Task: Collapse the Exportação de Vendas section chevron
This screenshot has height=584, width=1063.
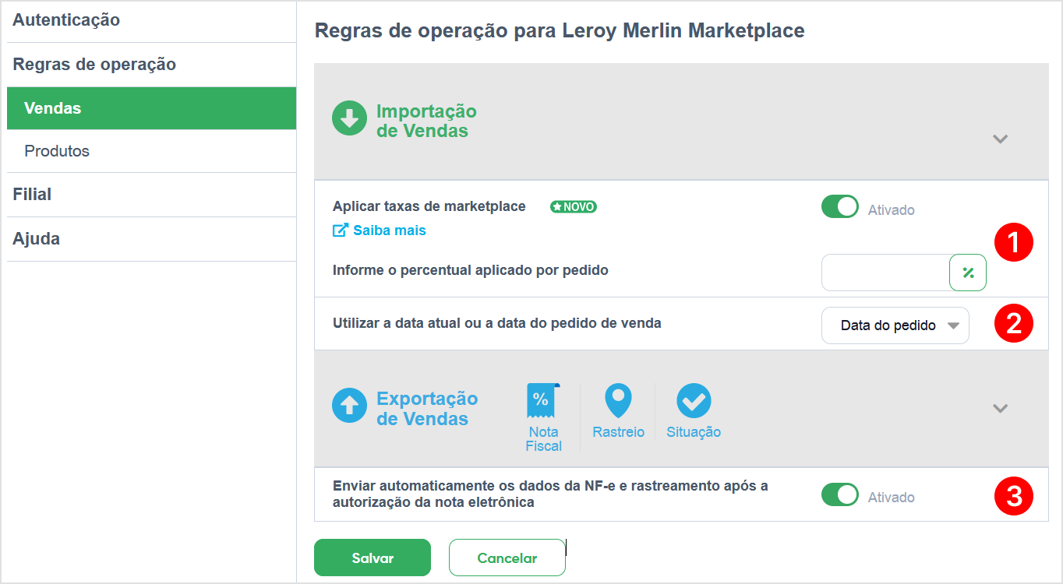Action: tap(1001, 409)
